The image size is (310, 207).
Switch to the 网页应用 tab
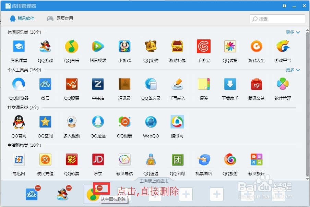click(x=60, y=19)
